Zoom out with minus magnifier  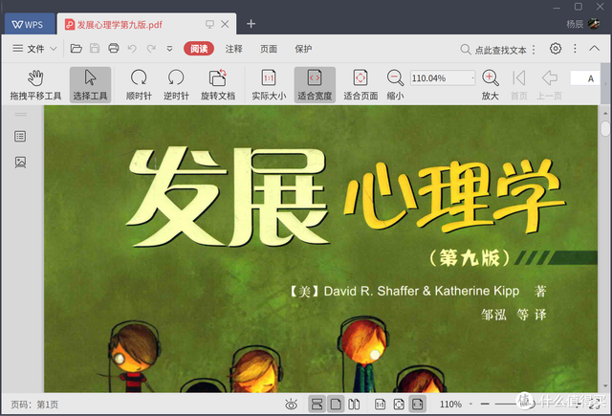click(x=395, y=85)
